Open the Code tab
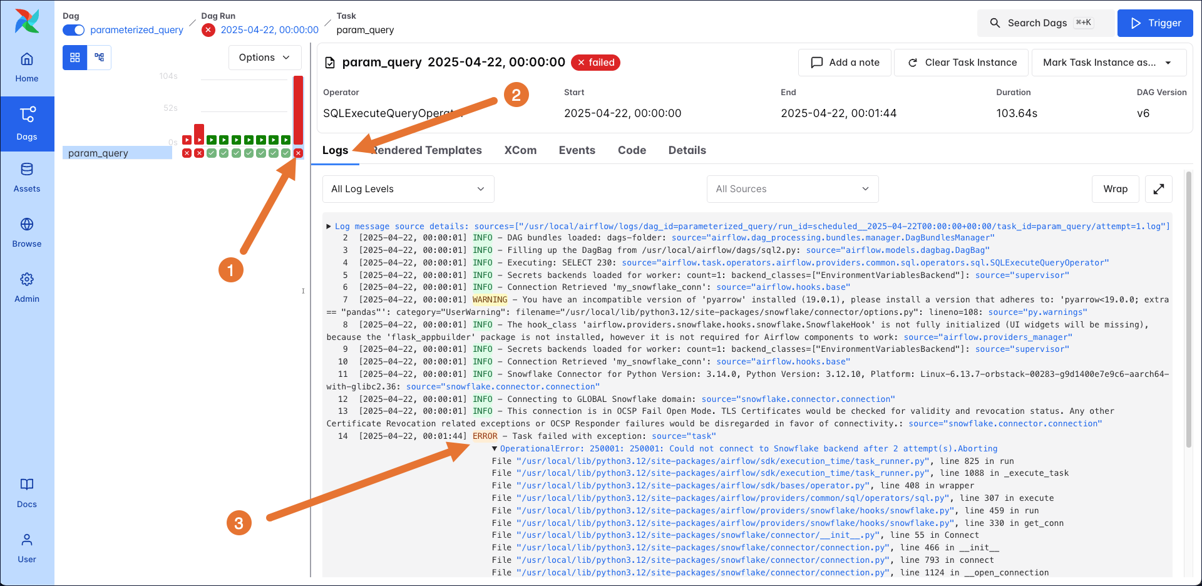Screen dimensions: 1202x586 coord(632,150)
